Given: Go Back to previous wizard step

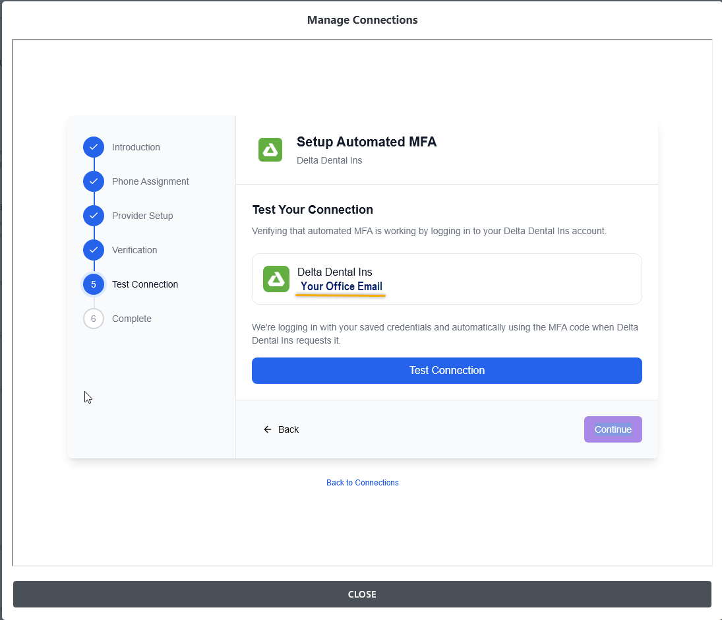Looking at the screenshot, I should click(x=281, y=429).
